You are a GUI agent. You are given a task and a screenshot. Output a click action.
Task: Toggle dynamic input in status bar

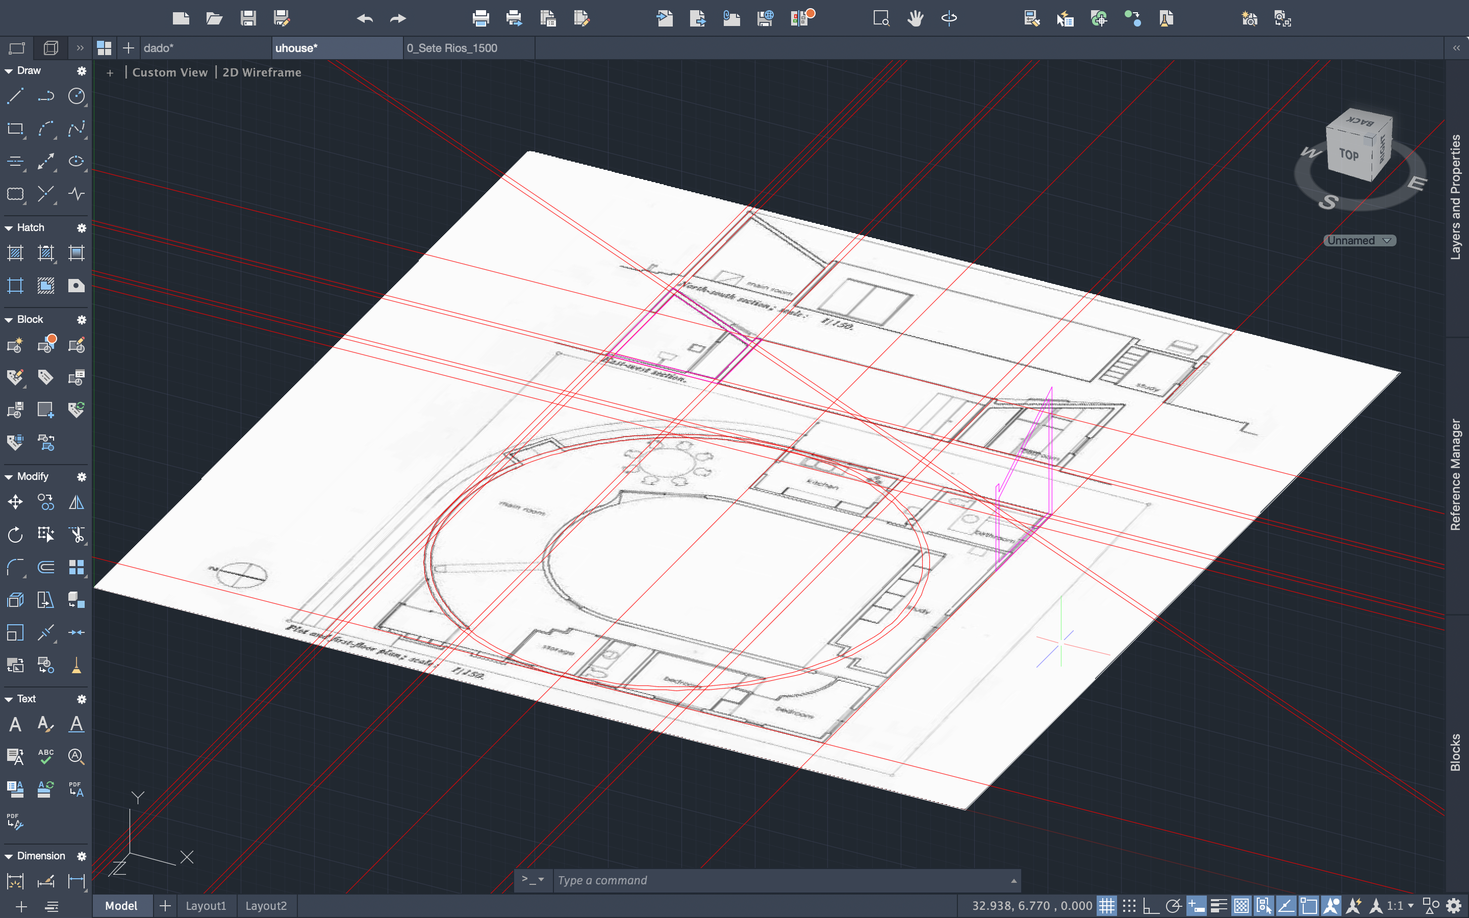click(x=1196, y=906)
